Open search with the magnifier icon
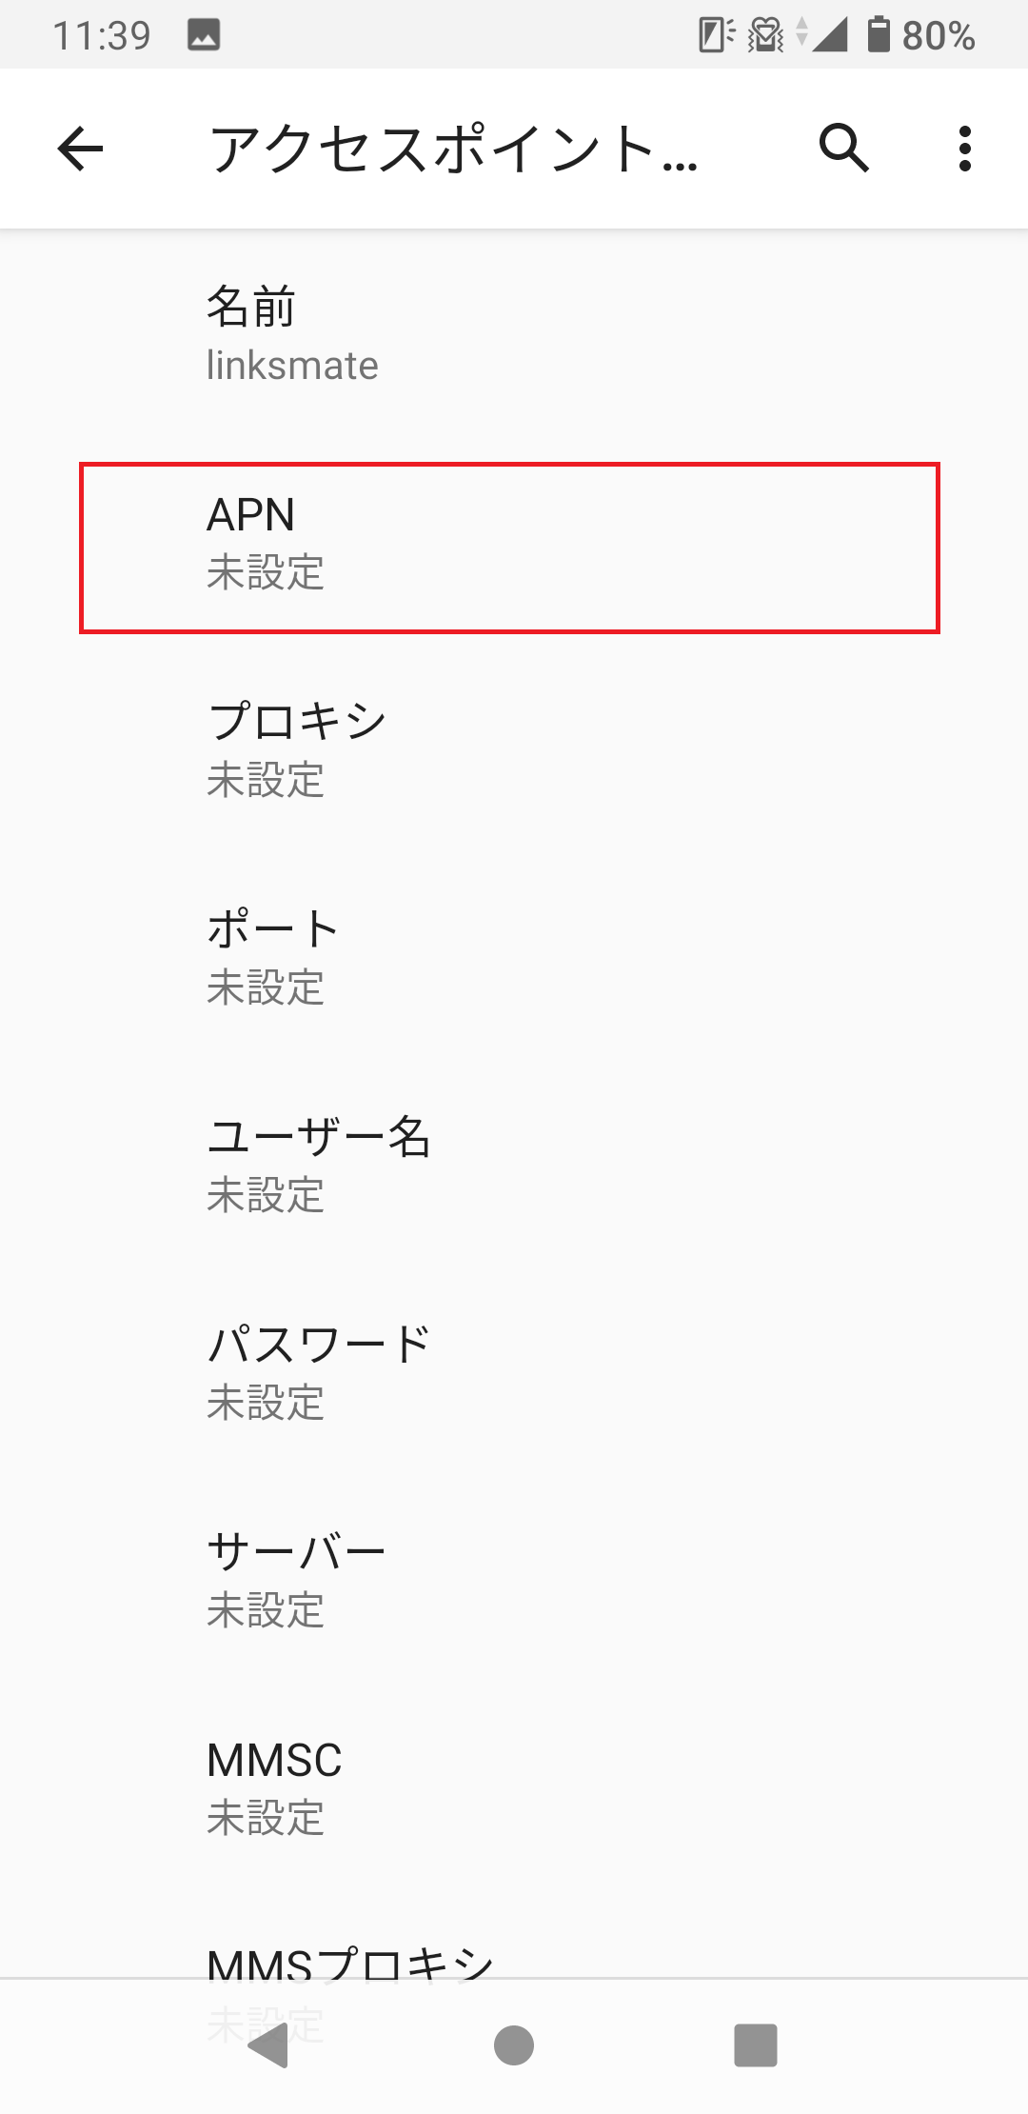Image resolution: width=1028 pixels, height=2114 pixels. 843,149
